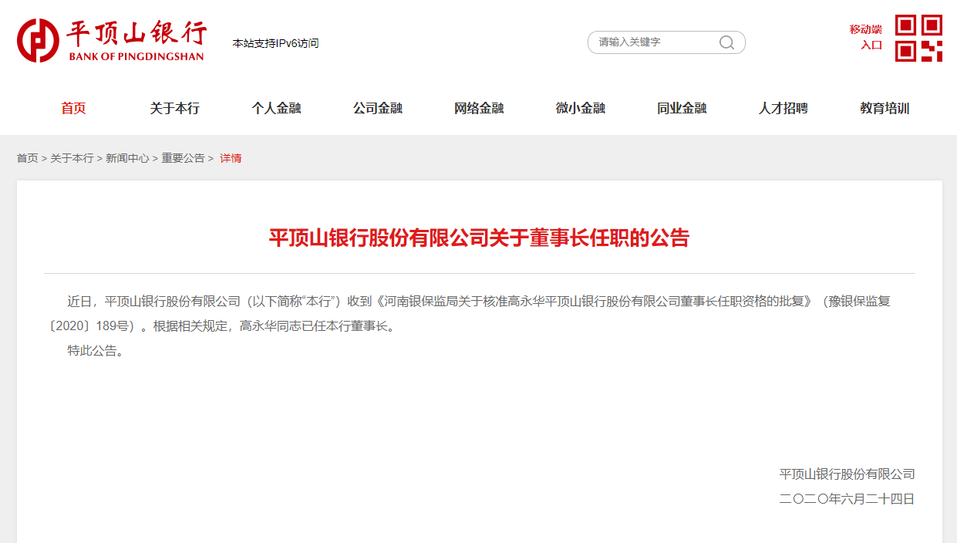
Task: Go to 首页 in main navigation
Action: tap(73, 109)
